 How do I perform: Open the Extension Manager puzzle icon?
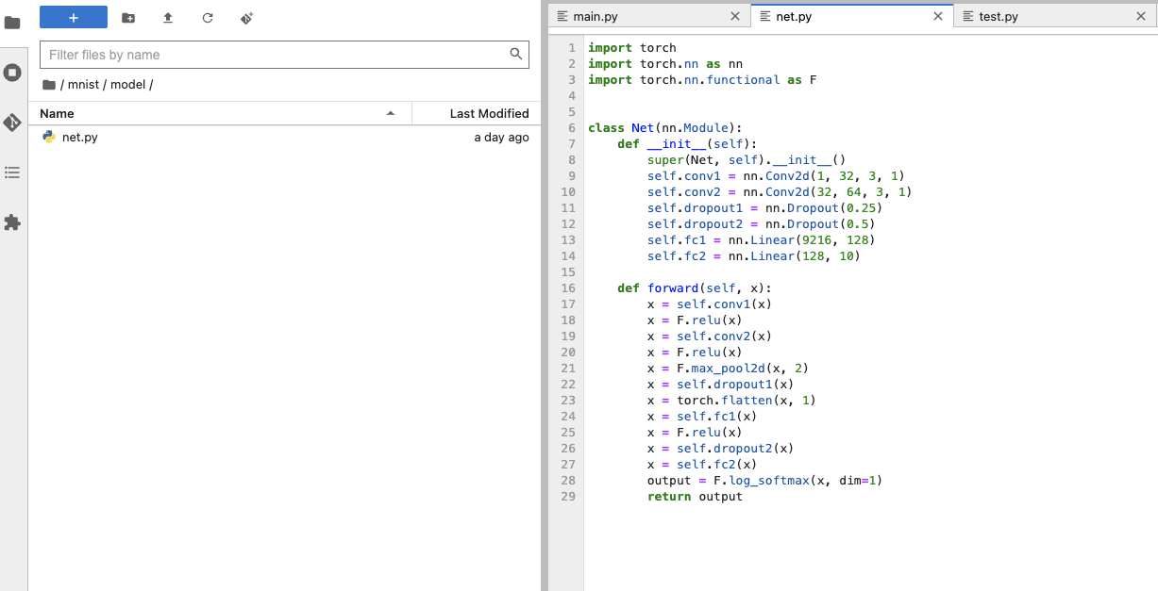(x=12, y=222)
